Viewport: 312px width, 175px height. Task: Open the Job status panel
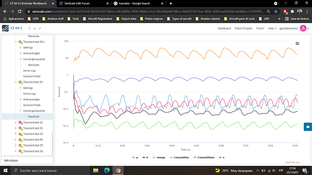coord(27,161)
